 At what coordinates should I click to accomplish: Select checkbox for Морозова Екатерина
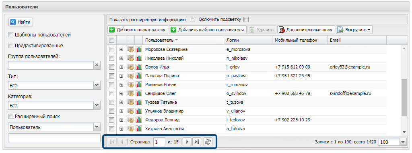click(111, 49)
